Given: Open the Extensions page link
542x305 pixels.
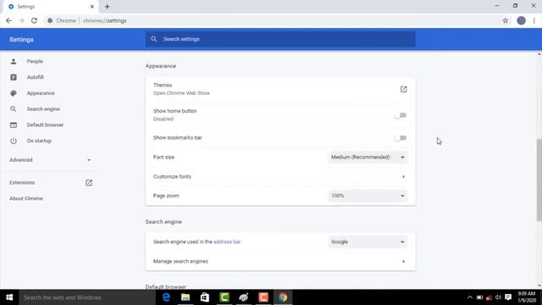Looking at the screenshot, I should (22, 183).
